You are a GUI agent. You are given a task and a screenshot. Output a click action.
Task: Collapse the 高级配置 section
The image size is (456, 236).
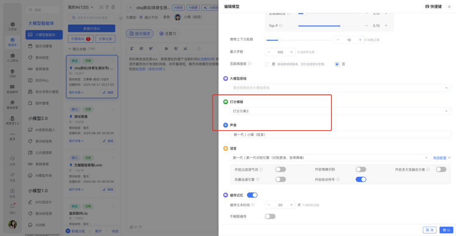click(442, 158)
